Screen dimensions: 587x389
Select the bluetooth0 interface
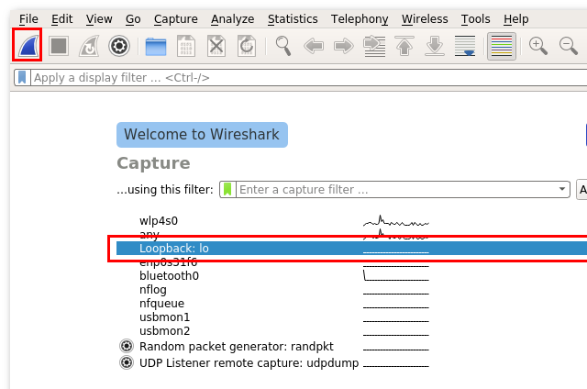point(169,276)
